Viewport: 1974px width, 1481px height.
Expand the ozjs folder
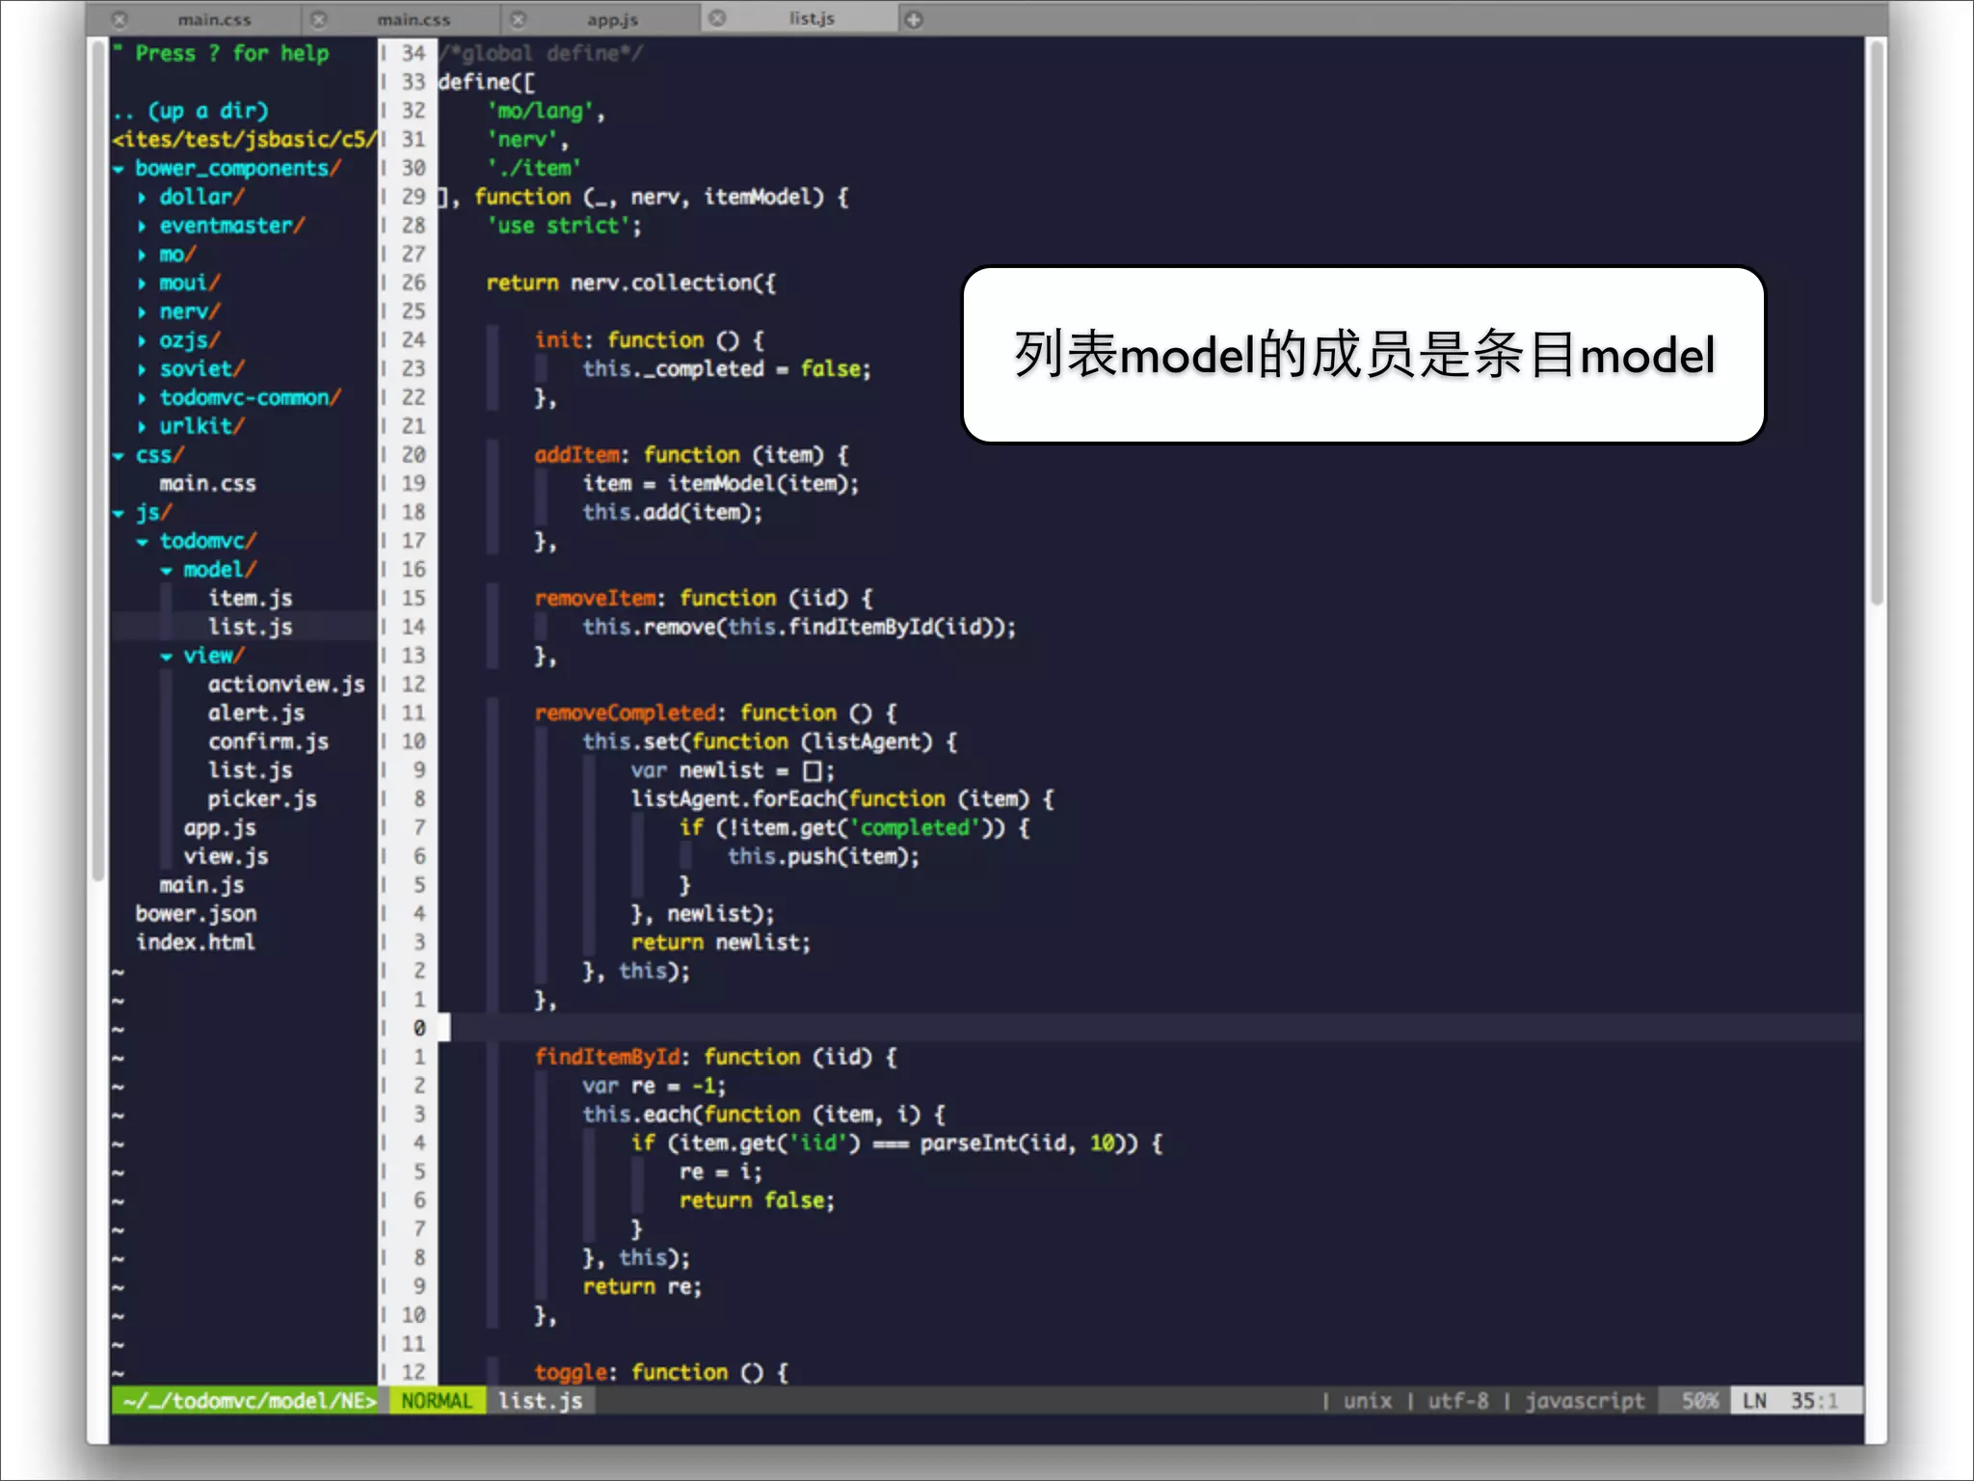click(143, 341)
